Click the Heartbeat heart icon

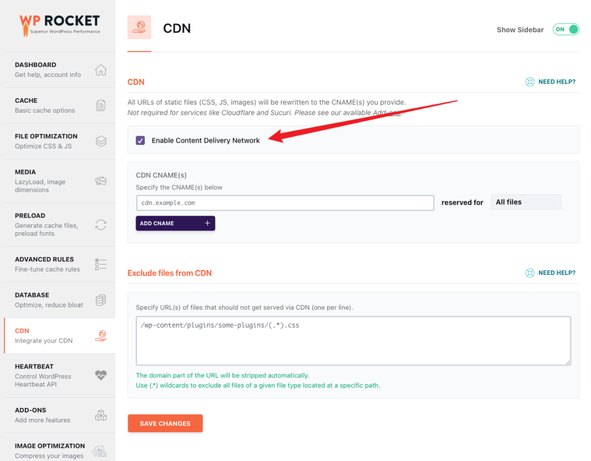100,375
